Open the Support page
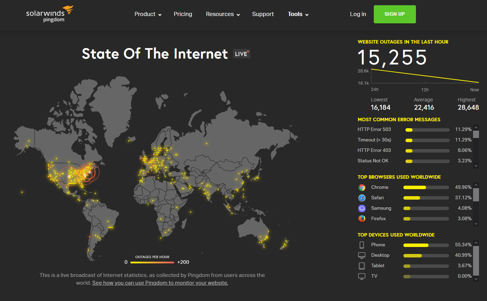The image size is (487, 301). click(263, 14)
